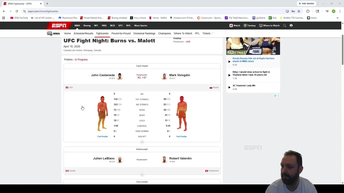Open the Home - Netflix bookmark
The height and width of the screenshot is (193, 344).
(158, 18)
